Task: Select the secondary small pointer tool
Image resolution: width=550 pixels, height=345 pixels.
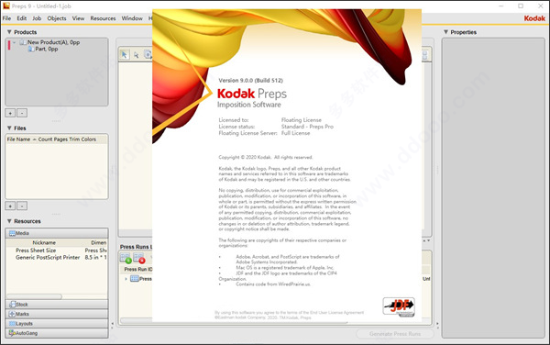Action: pos(136,55)
